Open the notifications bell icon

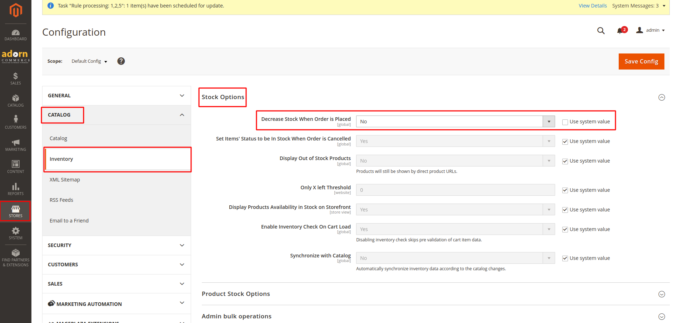620,31
